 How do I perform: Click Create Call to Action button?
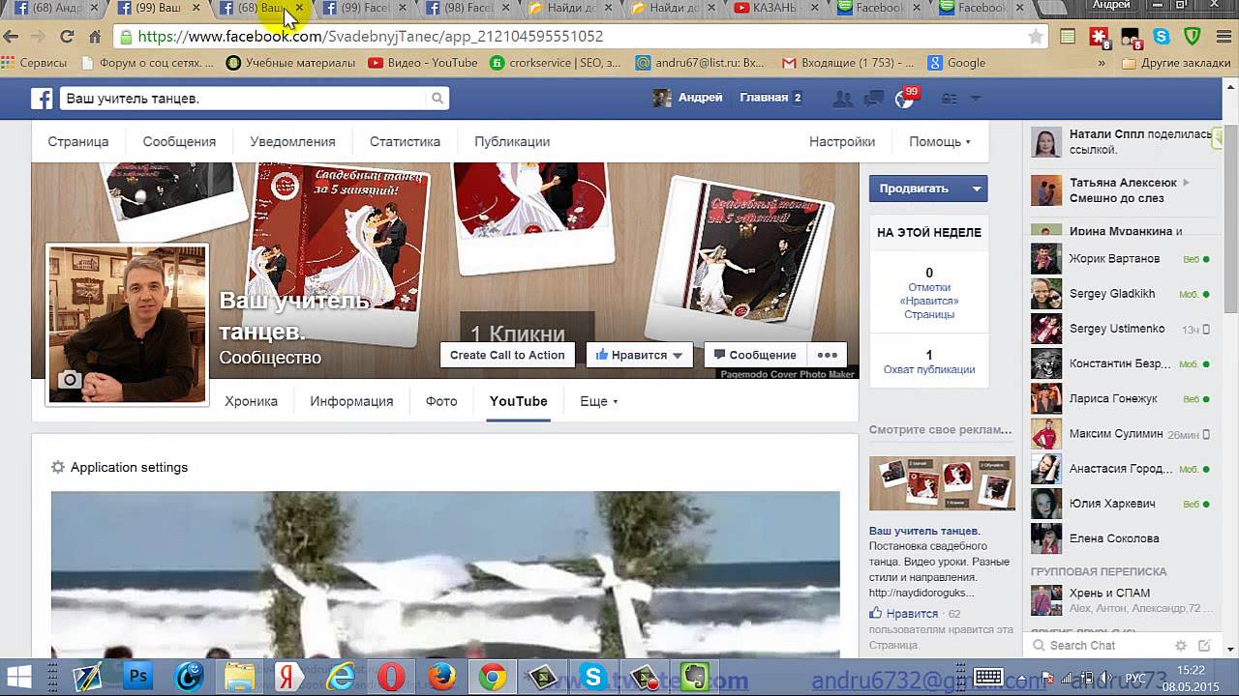tap(507, 355)
